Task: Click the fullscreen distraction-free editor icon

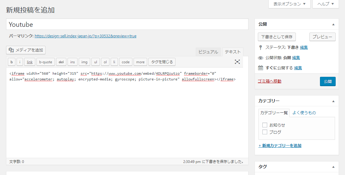Action: point(237,62)
